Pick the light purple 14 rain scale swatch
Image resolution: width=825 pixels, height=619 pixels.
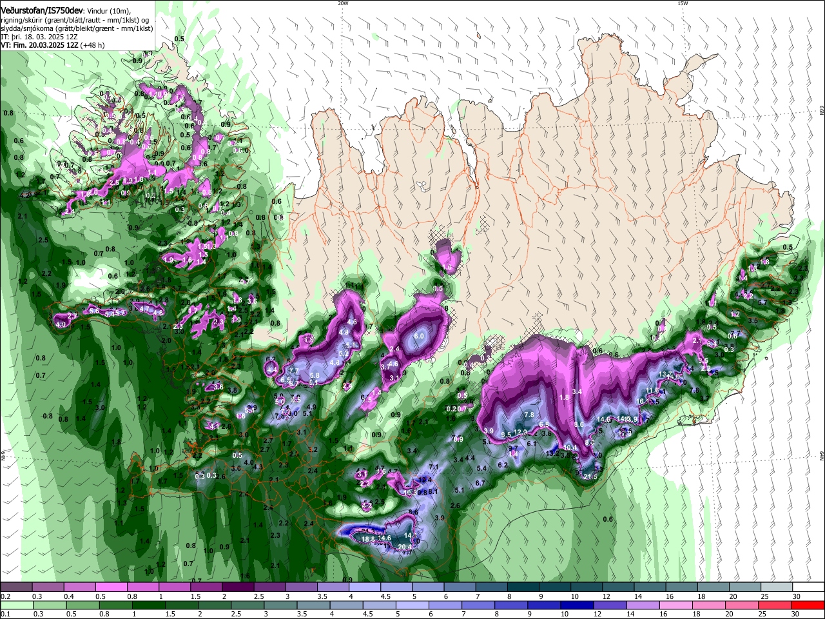coord(643,605)
